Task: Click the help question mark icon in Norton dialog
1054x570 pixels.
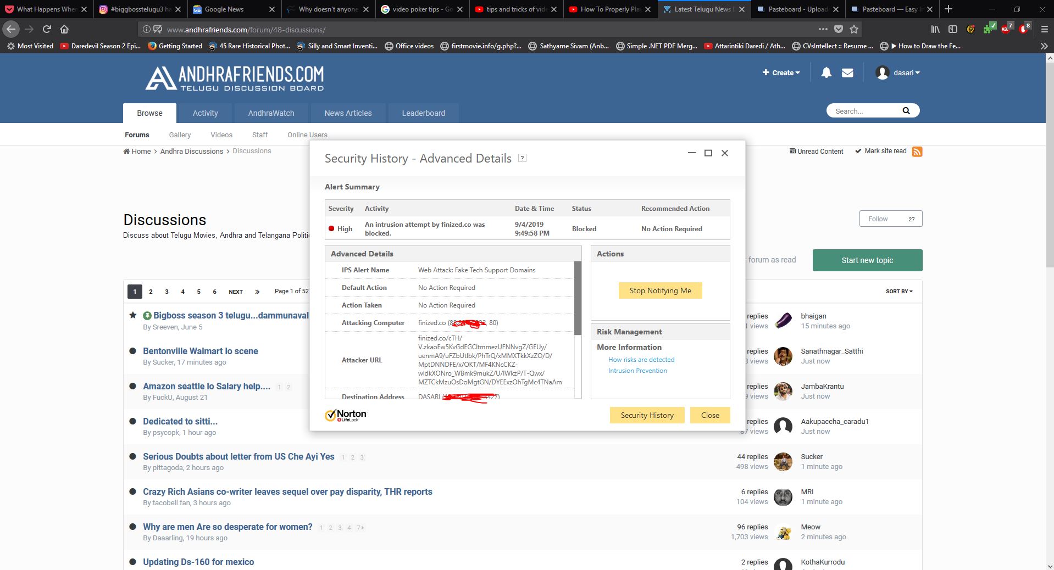Action: [523, 158]
